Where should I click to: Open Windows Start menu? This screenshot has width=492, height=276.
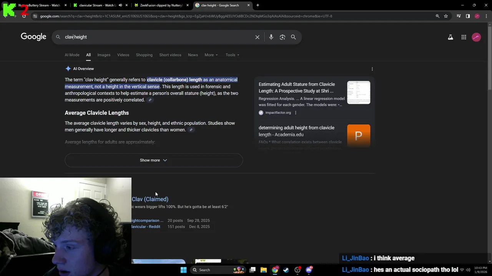coord(184,270)
